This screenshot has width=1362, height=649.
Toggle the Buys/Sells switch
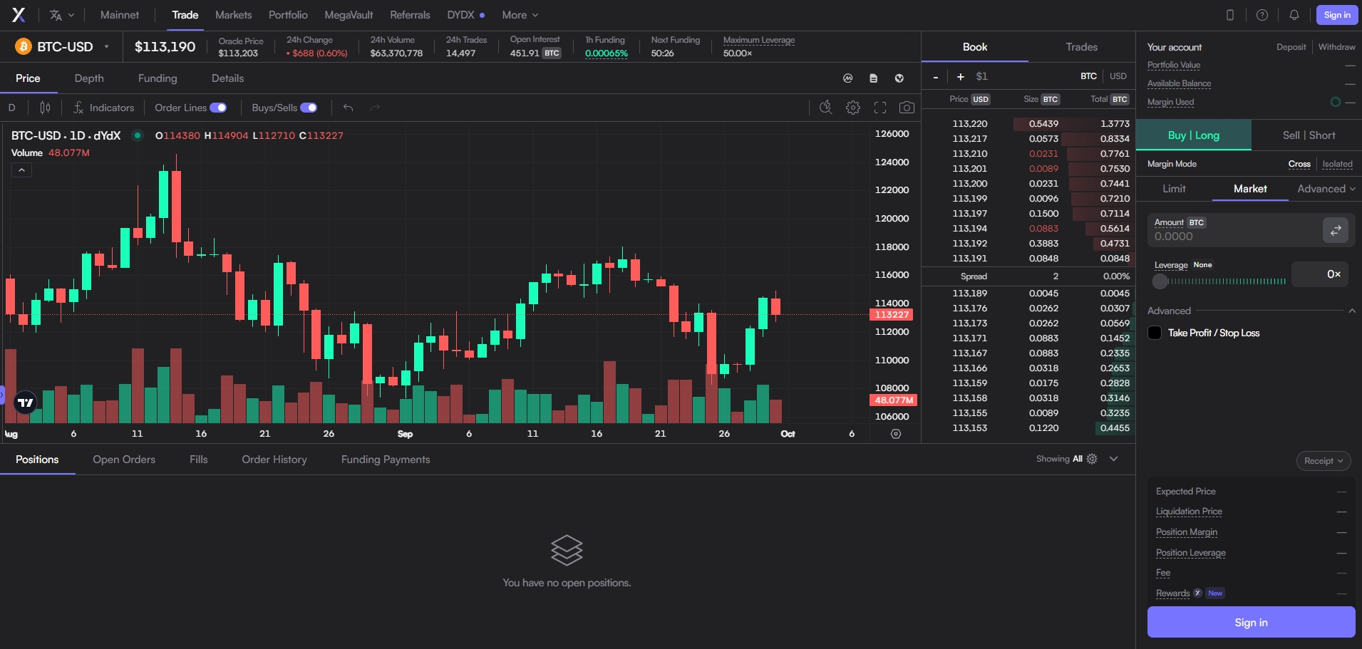click(309, 108)
